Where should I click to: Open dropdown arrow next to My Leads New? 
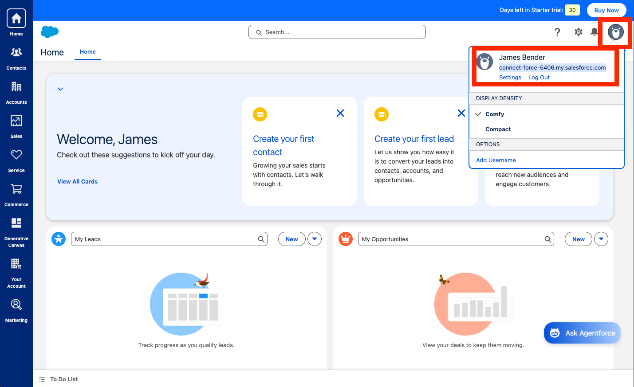coord(315,239)
